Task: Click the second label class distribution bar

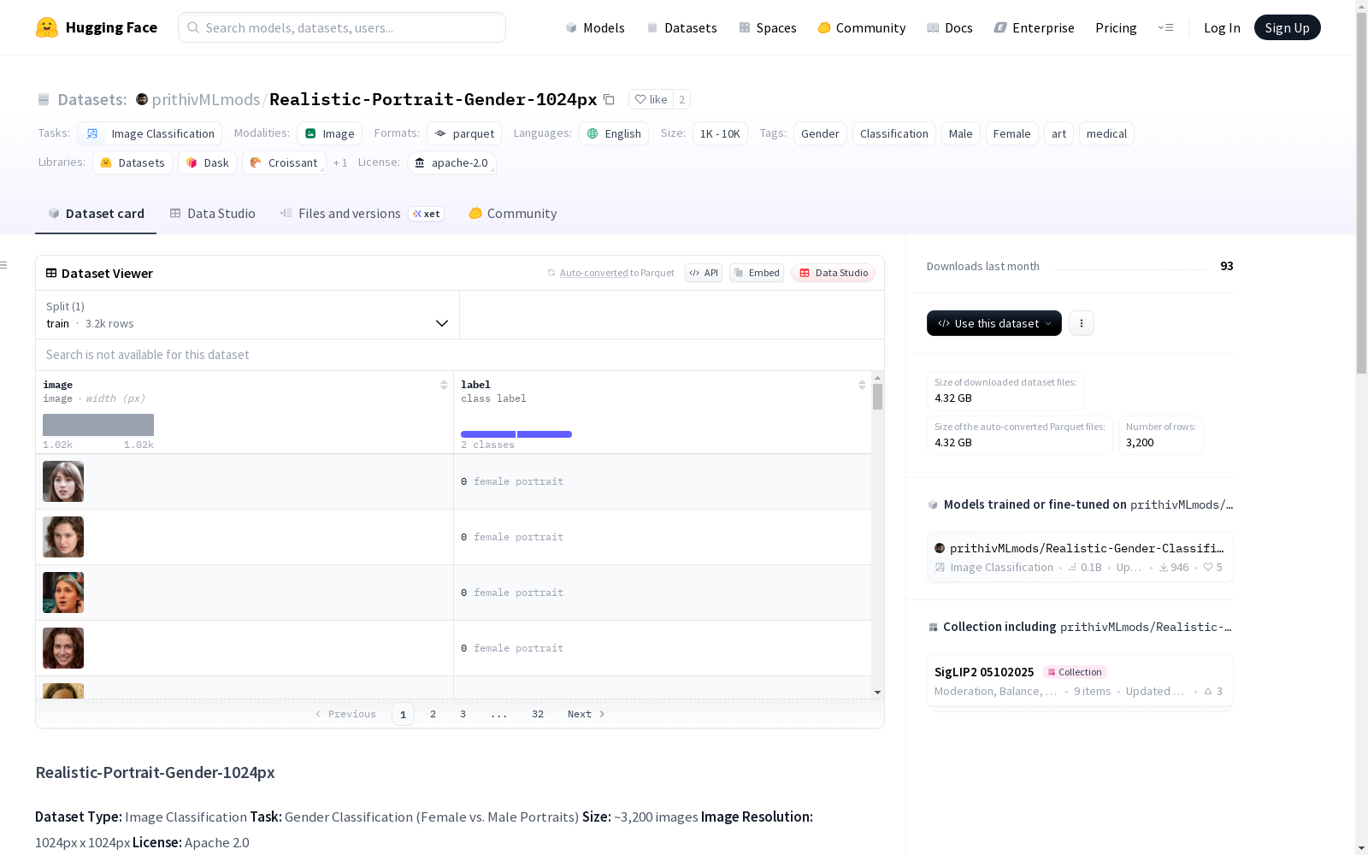Action: 545,434
